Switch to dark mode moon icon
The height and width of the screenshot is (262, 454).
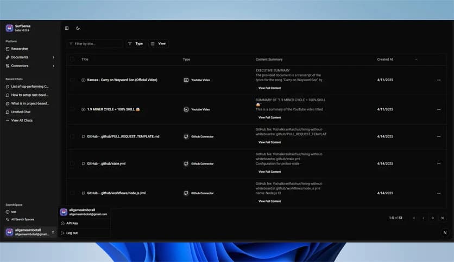(78, 28)
